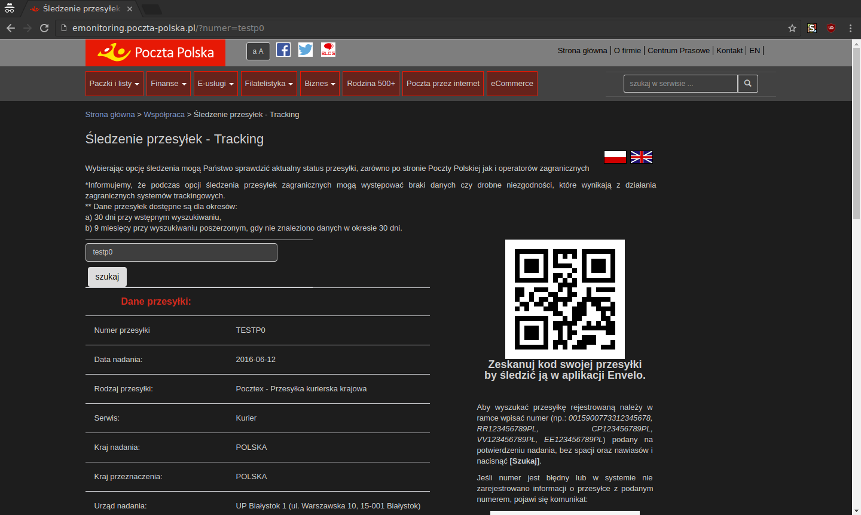Open the Blog speech-bubble icon
Viewport: 861px width, 515px height.
pos(328,50)
